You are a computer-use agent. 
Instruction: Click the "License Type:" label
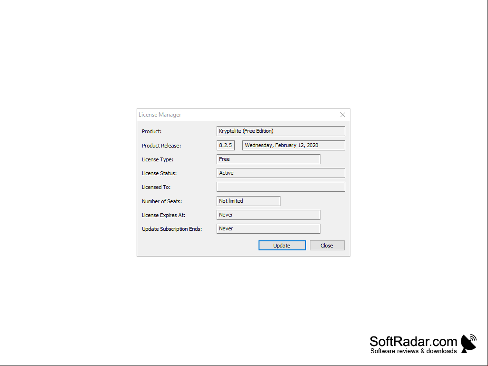coord(158,159)
